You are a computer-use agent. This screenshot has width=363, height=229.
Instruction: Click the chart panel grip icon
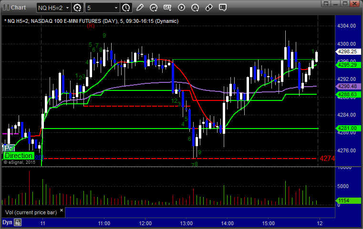[x=6, y=8]
